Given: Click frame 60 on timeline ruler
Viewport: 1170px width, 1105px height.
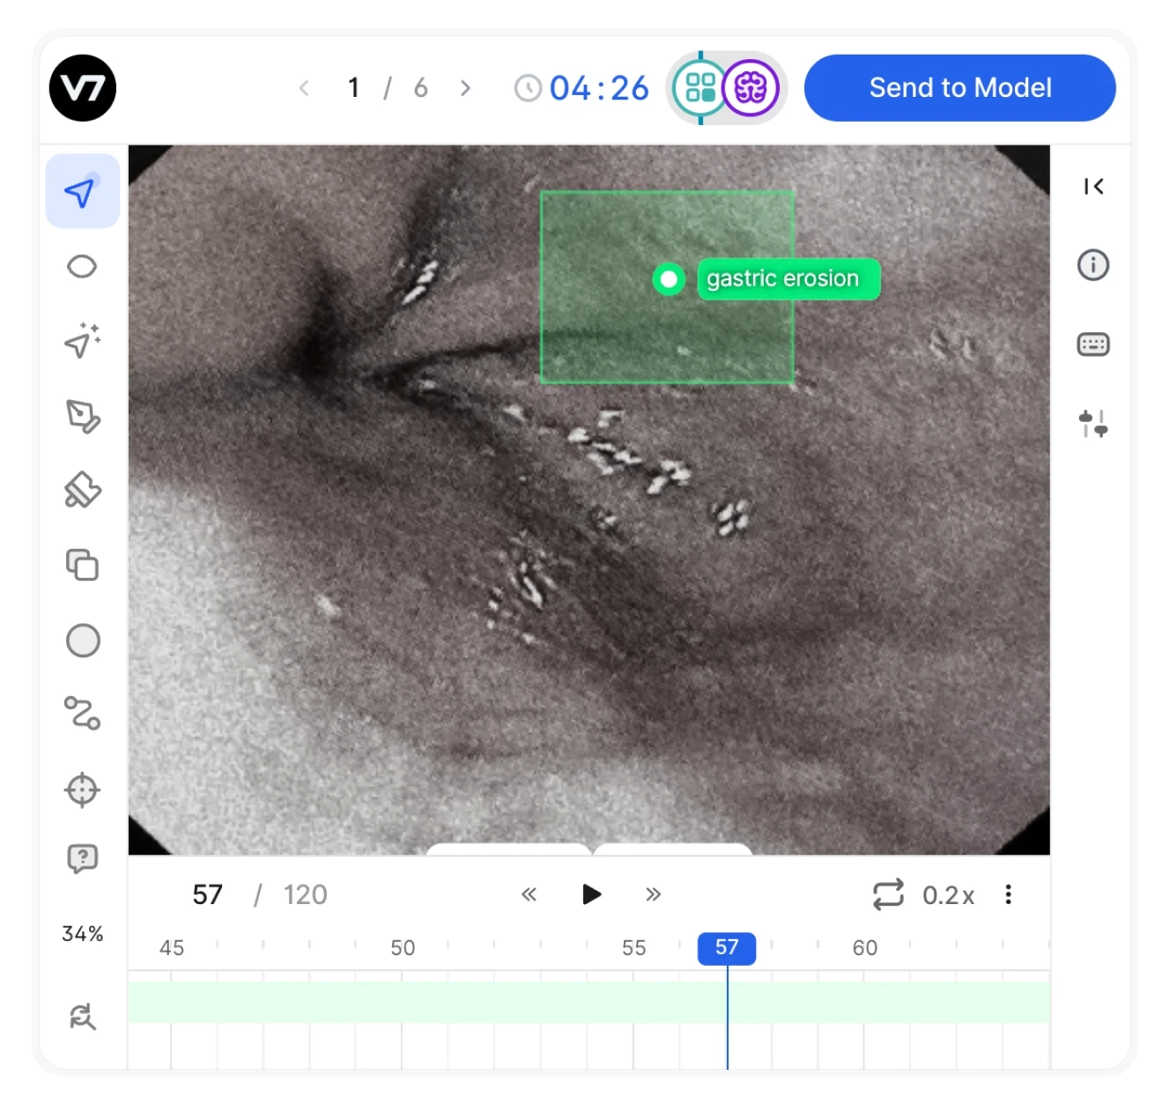Looking at the screenshot, I should point(865,948).
